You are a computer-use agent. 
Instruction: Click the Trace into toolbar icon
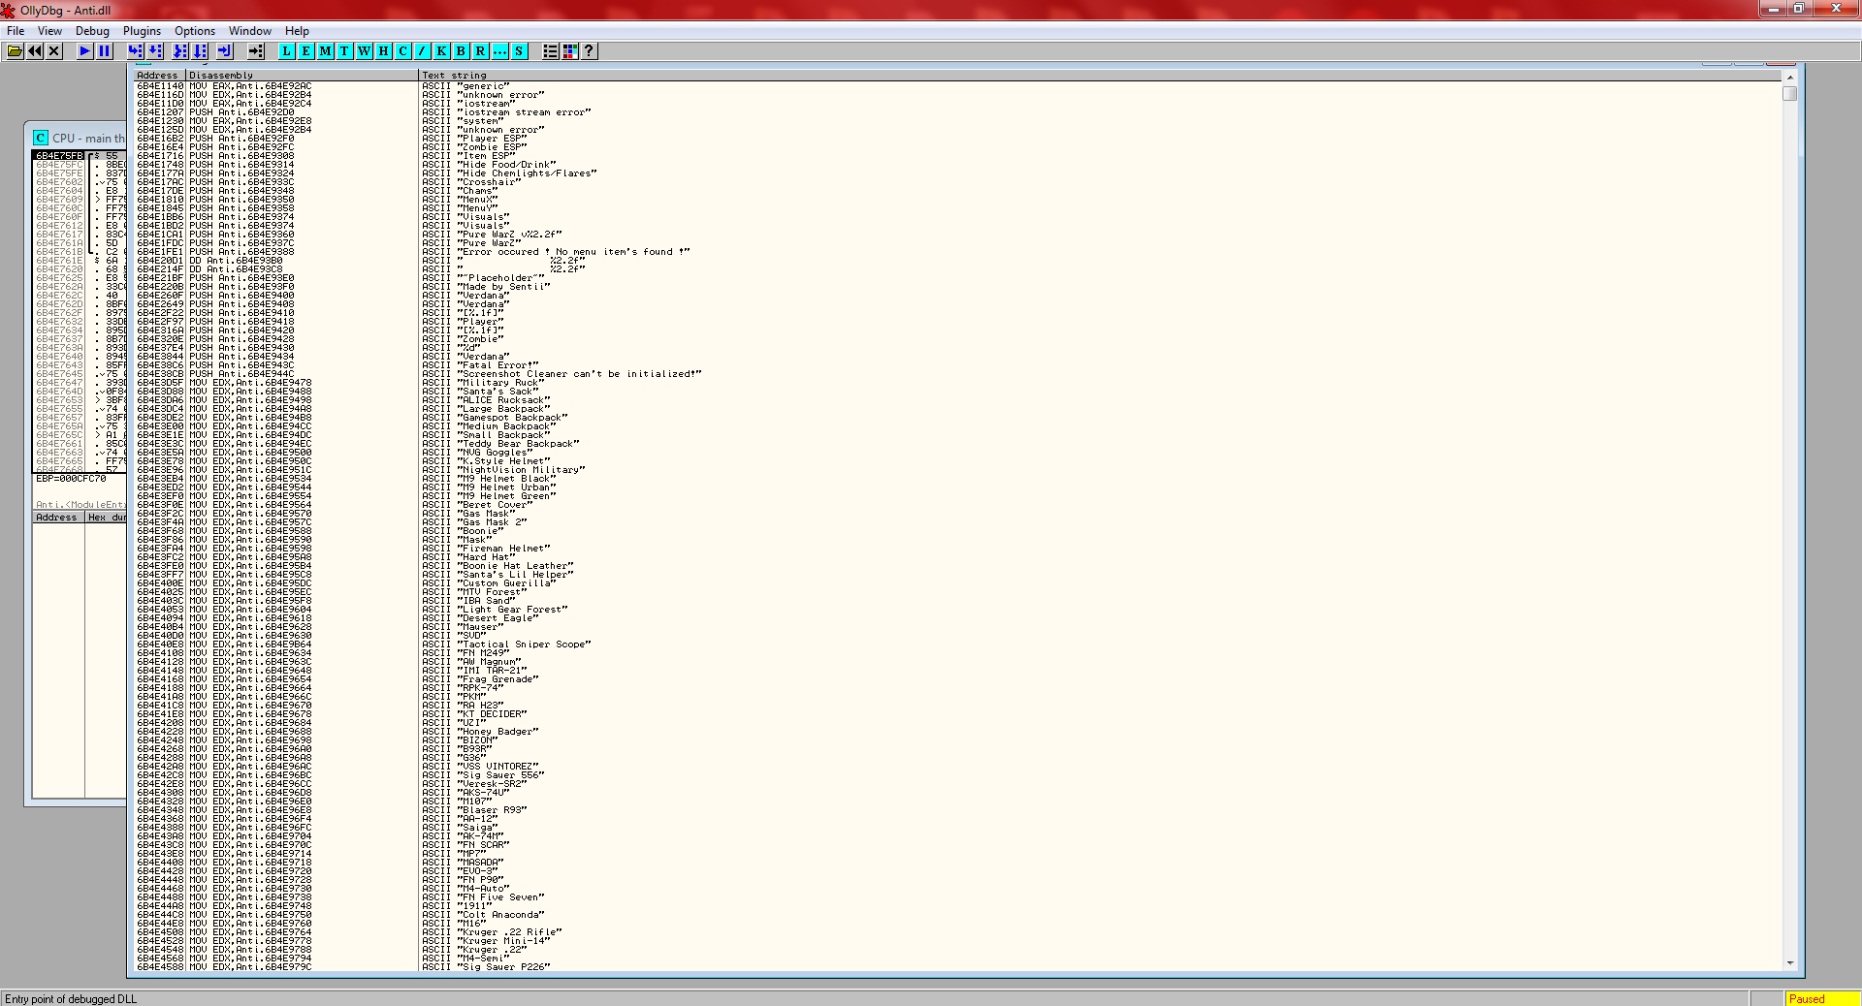pos(180,51)
